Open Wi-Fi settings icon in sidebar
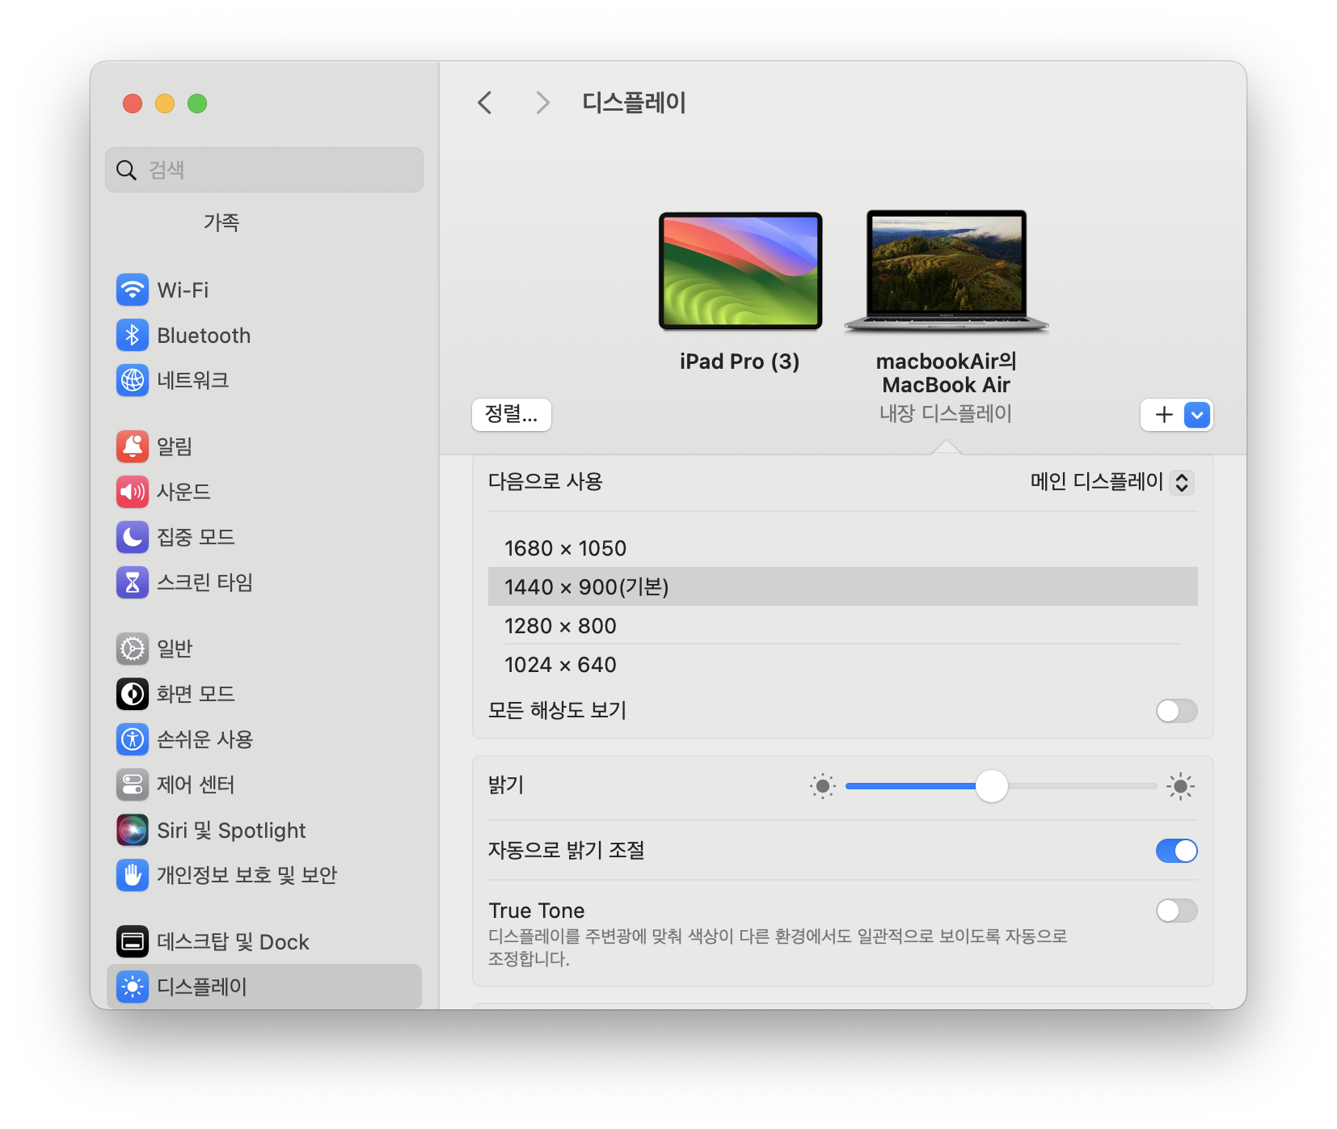1337x1129 pixels. point(133,290)
